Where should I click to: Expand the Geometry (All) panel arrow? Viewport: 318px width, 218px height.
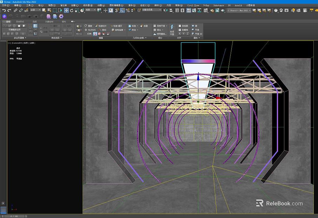[146, 38]
